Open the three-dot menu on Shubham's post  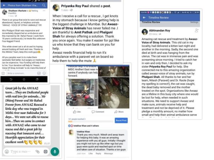tap(44, 11)
